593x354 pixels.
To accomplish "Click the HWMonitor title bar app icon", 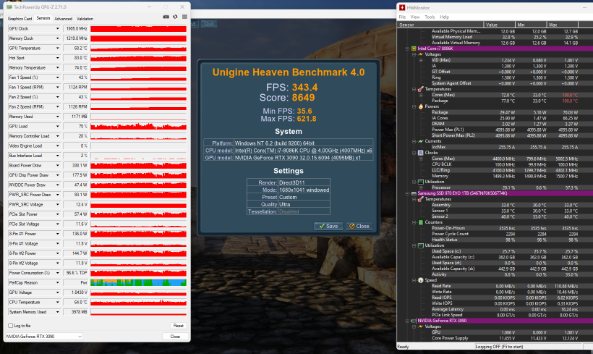I will 402,7.
